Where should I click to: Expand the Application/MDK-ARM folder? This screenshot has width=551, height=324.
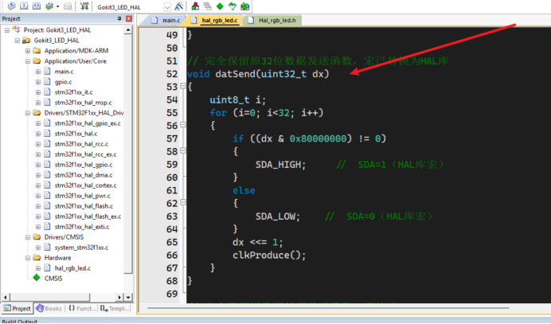pyautogui.click(x=27, y=50)
